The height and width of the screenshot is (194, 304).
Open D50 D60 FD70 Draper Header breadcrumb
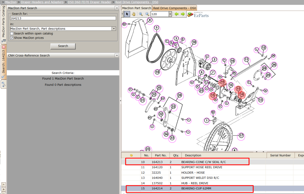coord(89,2)
